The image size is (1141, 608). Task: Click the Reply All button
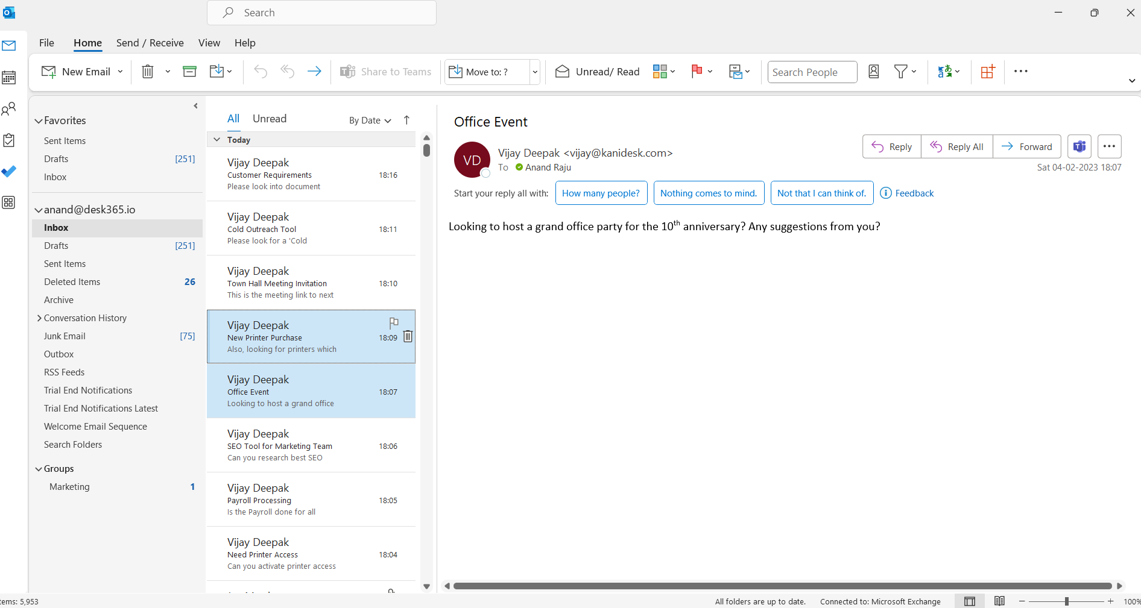click(x=956, y=146)
